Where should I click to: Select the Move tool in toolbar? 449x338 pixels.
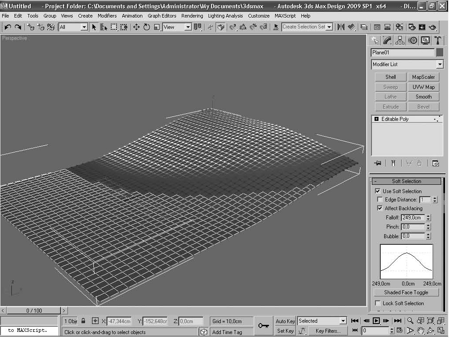[x=136, y=27]
